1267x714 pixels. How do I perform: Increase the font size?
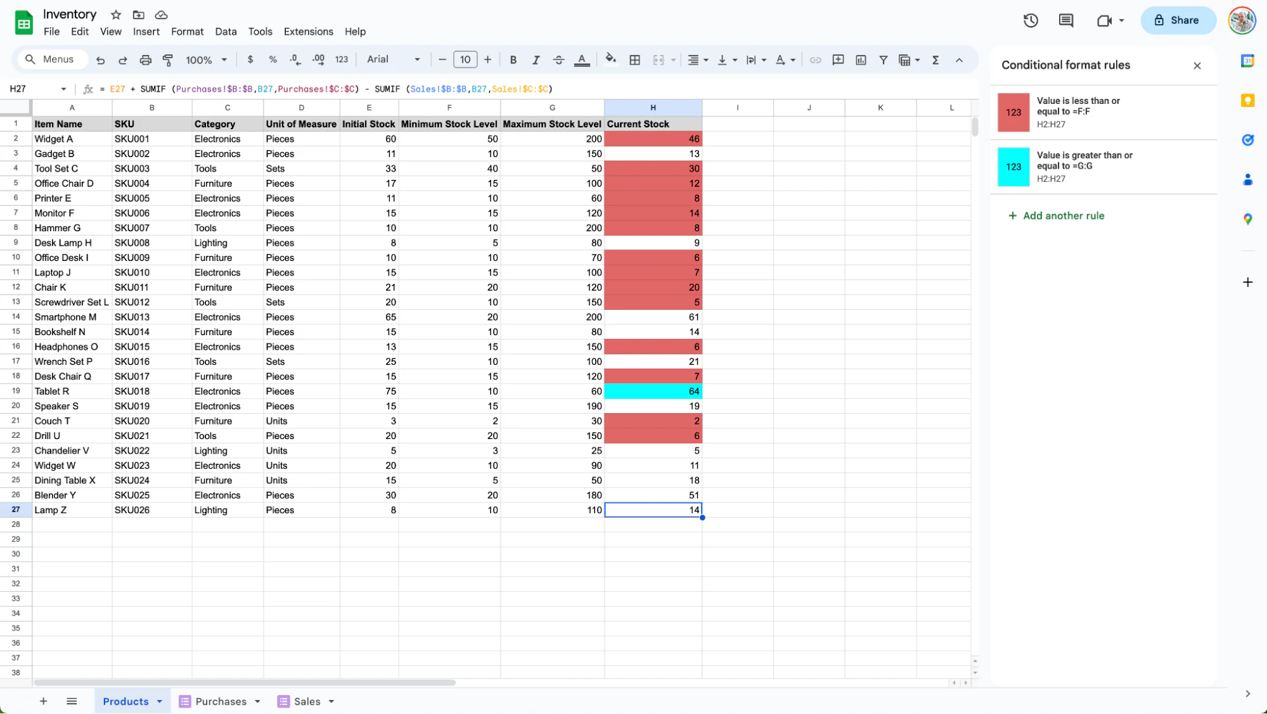point(487,60)
